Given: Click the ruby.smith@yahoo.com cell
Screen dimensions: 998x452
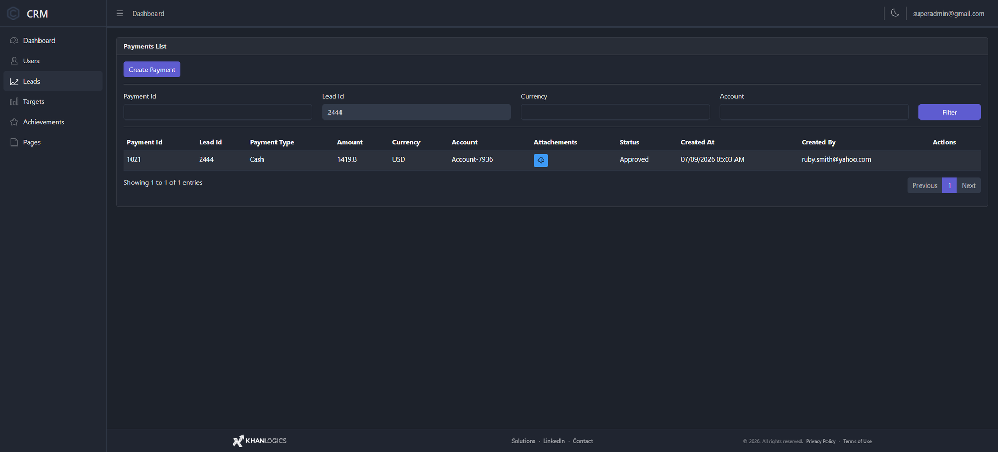Looking at the screenshot, I should click(x=836, y=159).
